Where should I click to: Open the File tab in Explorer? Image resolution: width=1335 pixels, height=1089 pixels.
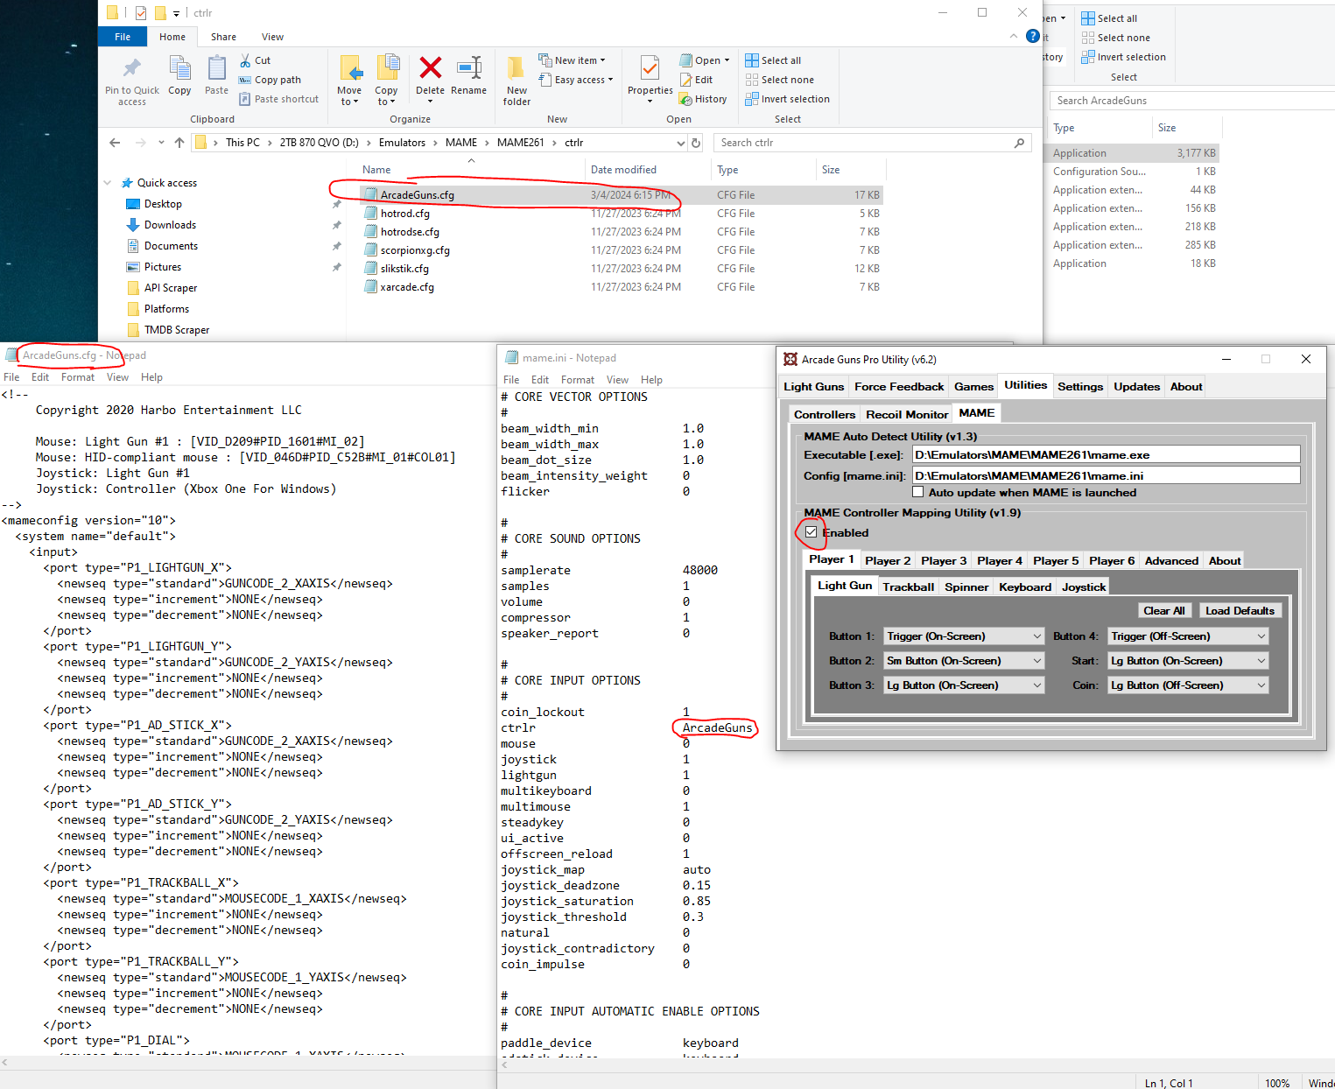[123, 37]
